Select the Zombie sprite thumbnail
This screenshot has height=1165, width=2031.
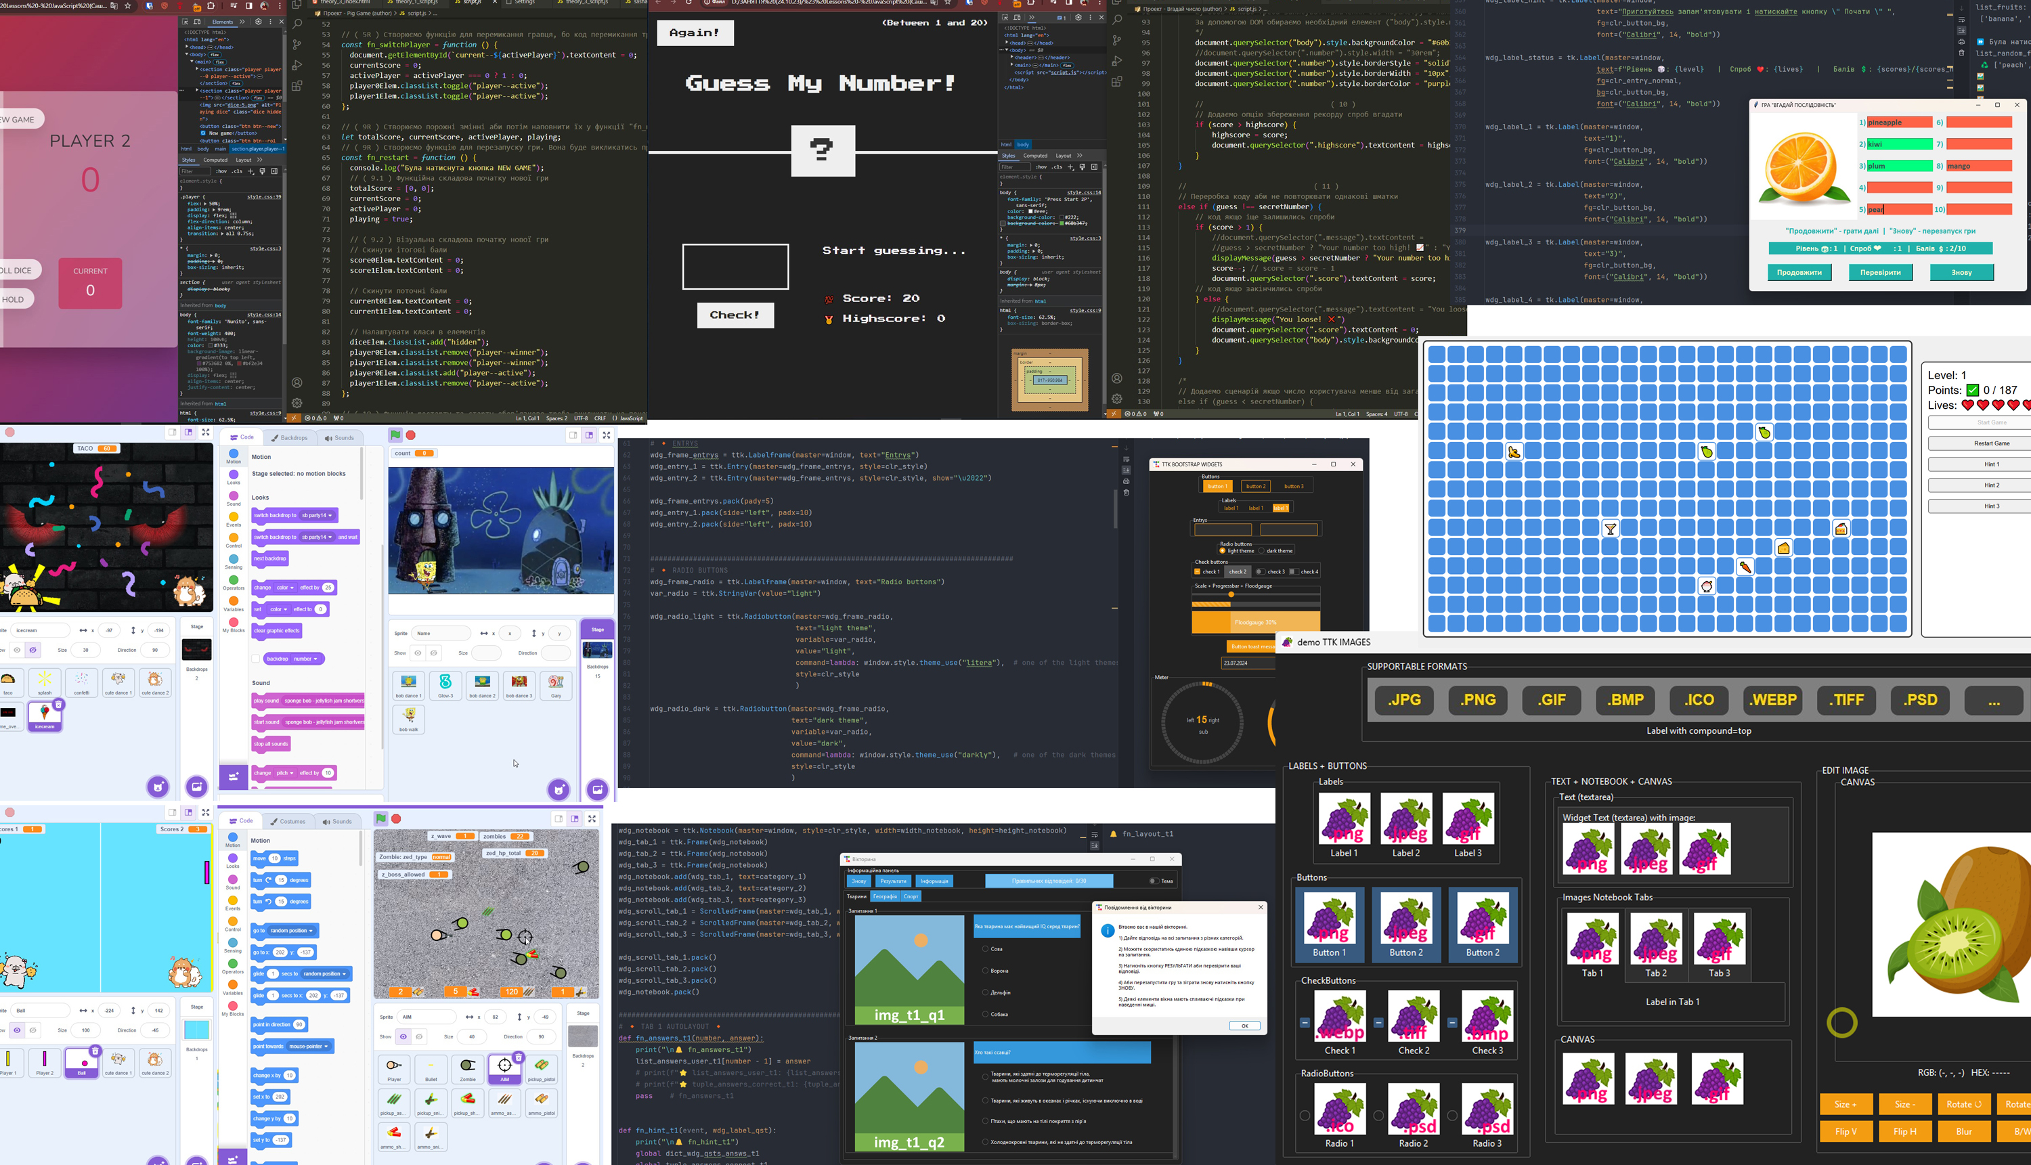click(467, 1069)
